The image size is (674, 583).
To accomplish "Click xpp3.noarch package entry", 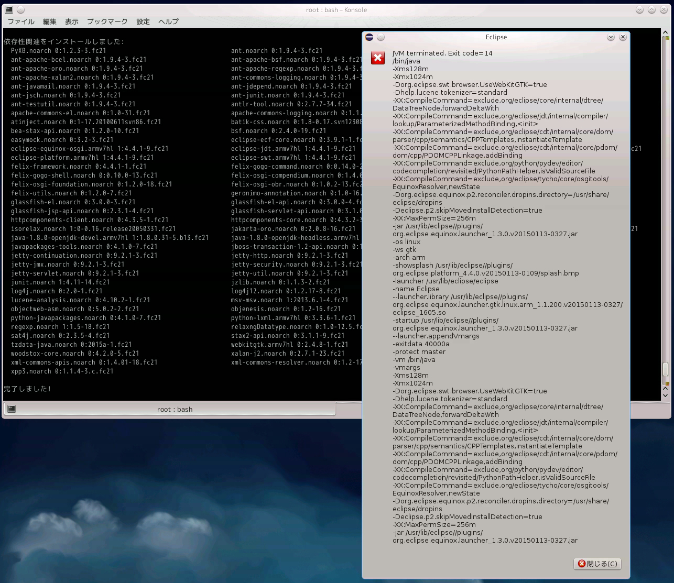I will point(62,371).
